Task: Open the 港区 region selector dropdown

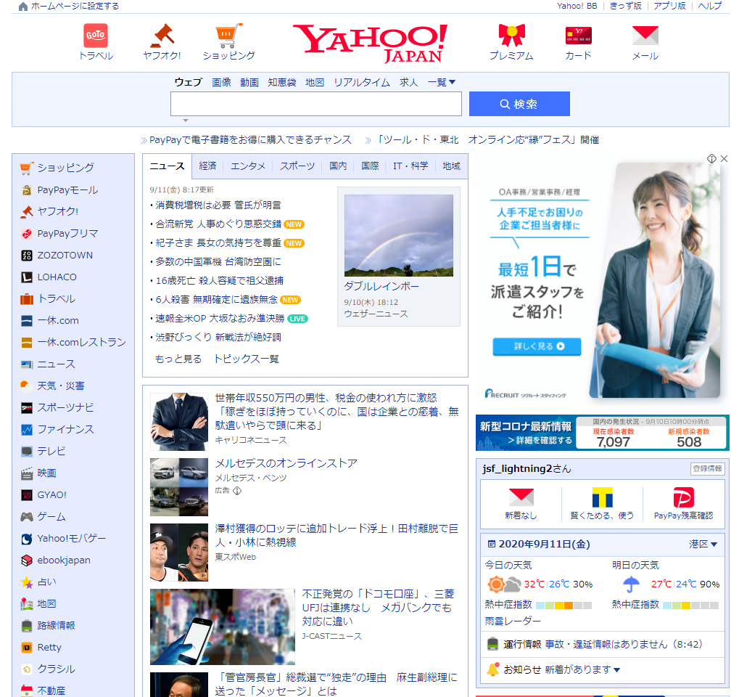Action: [x=703, y=545]
